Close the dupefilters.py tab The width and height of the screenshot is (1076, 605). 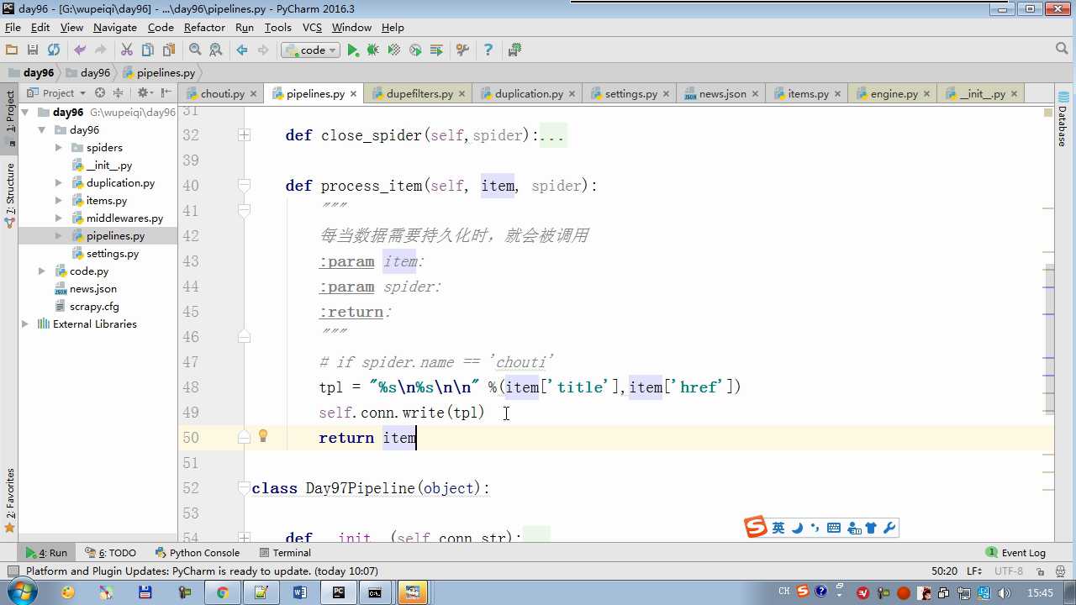tap(462, 94)
